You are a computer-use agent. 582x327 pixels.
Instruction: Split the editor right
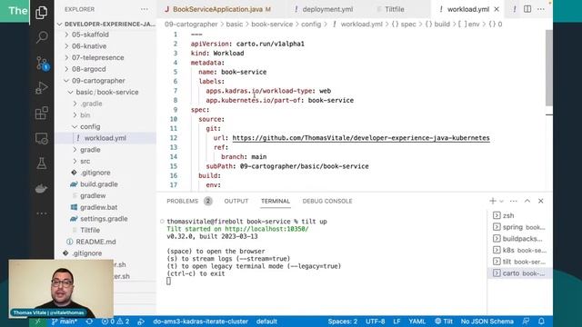[527, 9]
